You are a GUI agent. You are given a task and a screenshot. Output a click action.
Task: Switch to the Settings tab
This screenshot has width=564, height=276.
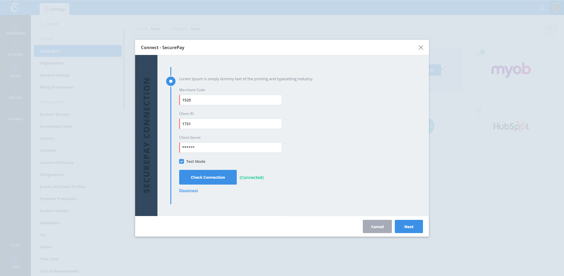click(x=55, y=9)
